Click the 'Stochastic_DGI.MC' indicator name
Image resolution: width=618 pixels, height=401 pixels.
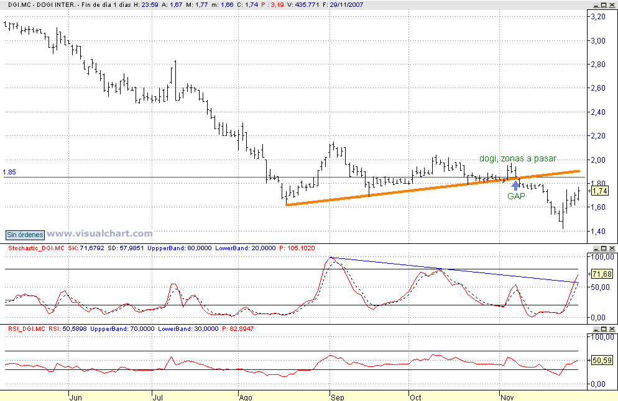pos(36,248)
